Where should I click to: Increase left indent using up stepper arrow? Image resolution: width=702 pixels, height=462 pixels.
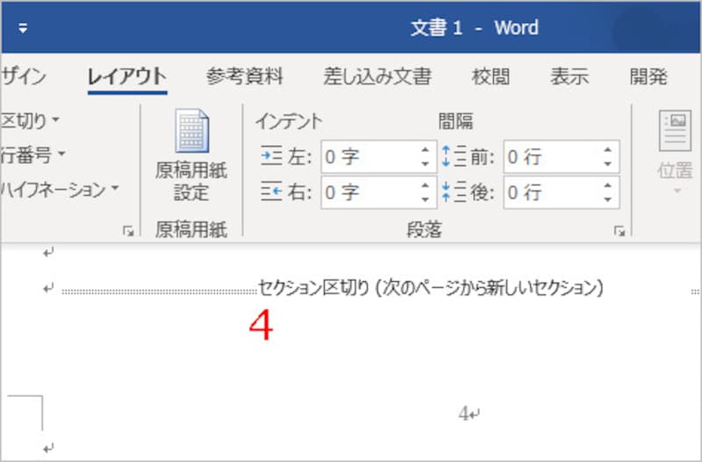click(426, 151)
